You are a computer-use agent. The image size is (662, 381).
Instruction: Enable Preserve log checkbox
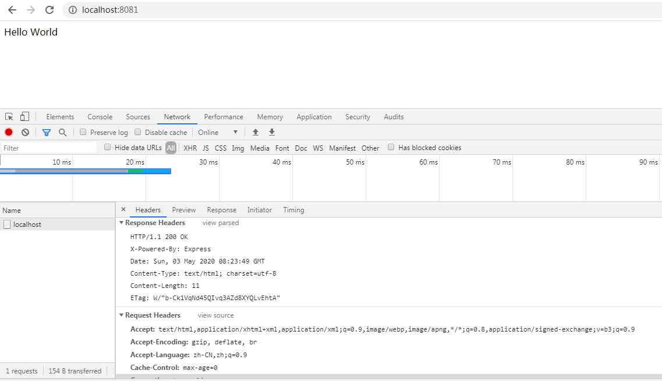click(83, 132)
